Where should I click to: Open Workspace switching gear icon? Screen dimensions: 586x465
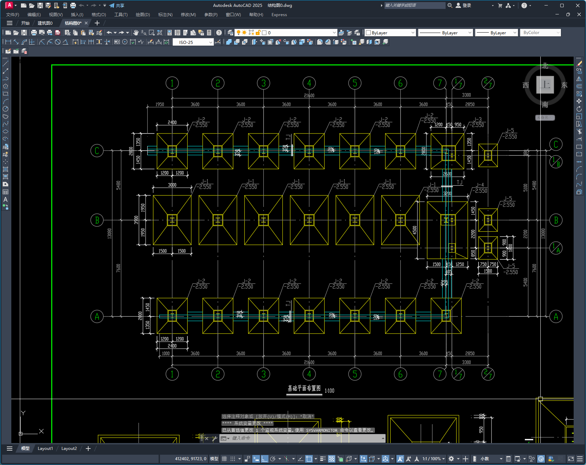coord(451,459)
